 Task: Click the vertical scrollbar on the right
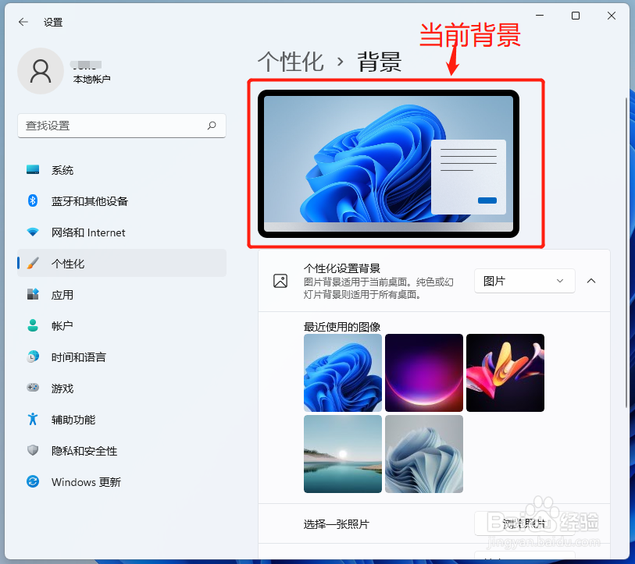626,252
